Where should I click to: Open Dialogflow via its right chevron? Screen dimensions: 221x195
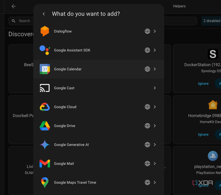point(155,31)
